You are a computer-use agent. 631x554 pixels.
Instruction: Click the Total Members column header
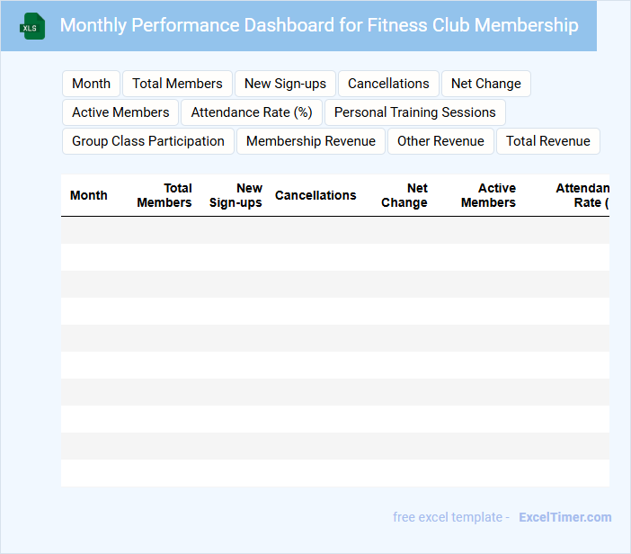[164, 195]
